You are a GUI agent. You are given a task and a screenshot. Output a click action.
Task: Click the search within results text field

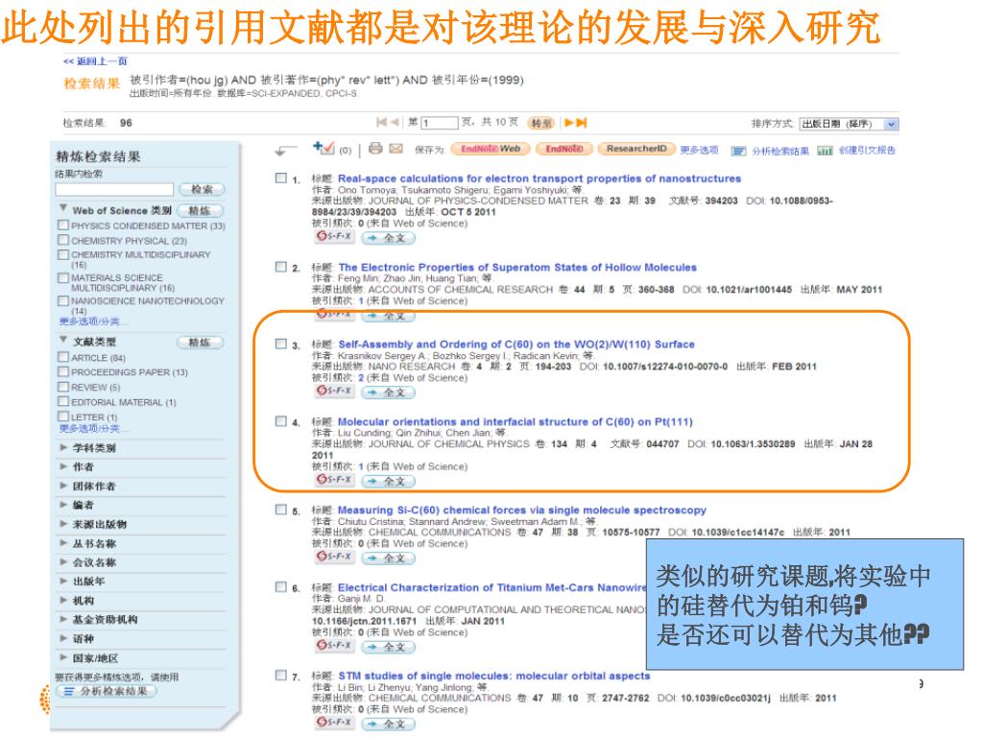coord(114,189)
